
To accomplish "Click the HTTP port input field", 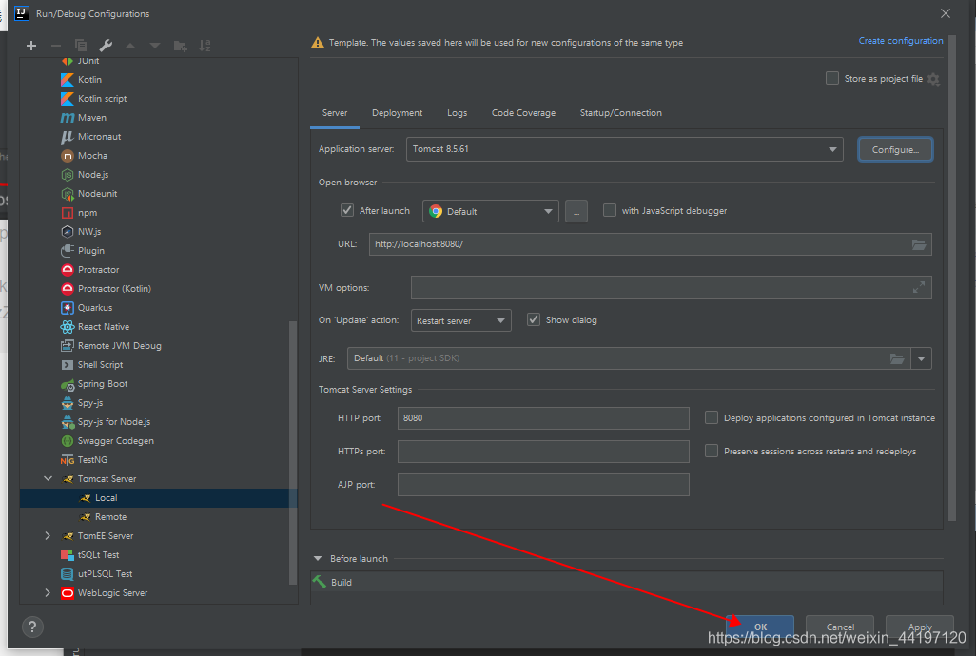I will [542, 418].
